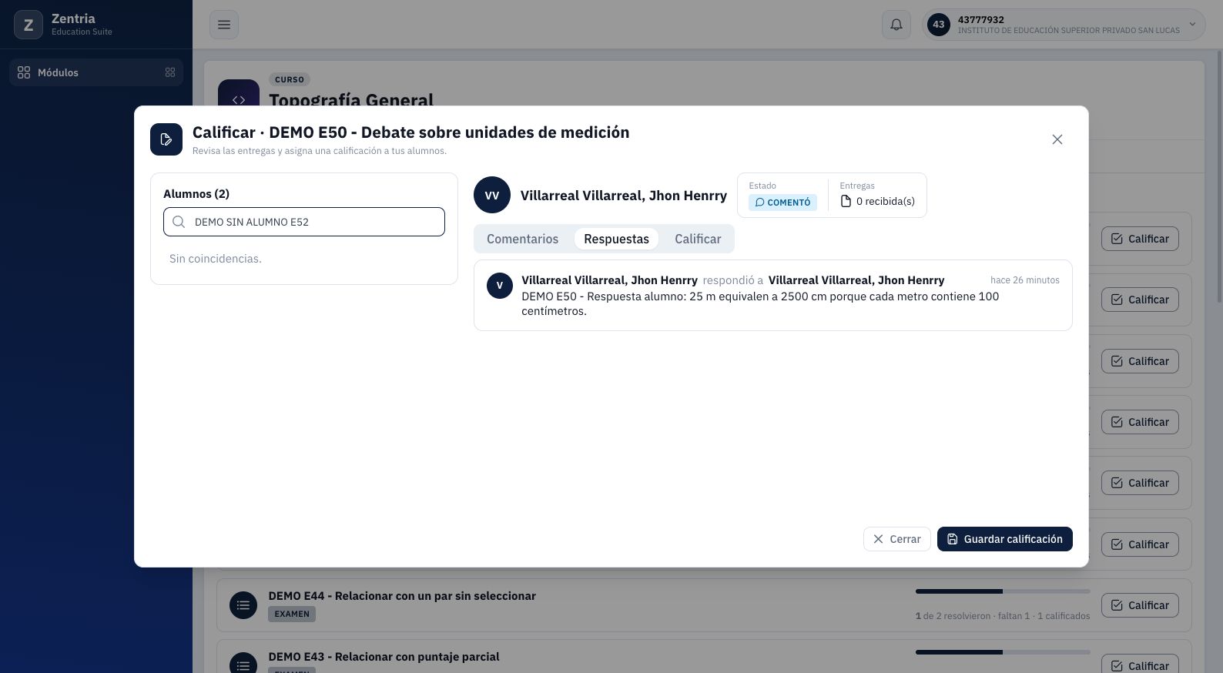Close the Calificar dialog with the X icon

click(1057, 139)
